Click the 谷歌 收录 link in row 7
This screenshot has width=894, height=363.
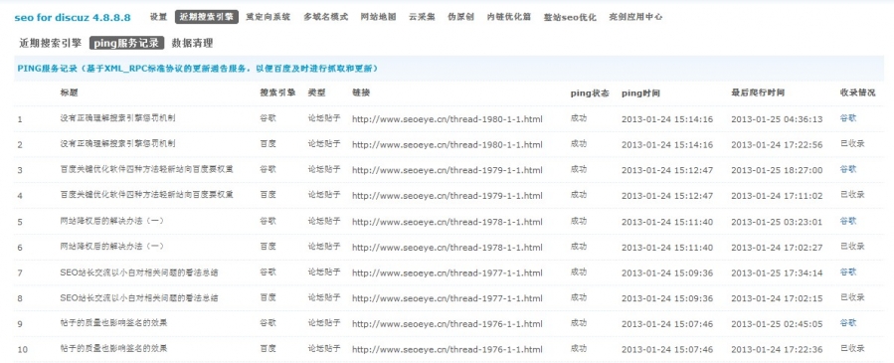(x=848, y=272)
